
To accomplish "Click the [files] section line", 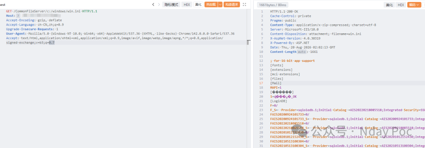I will 277,78.
